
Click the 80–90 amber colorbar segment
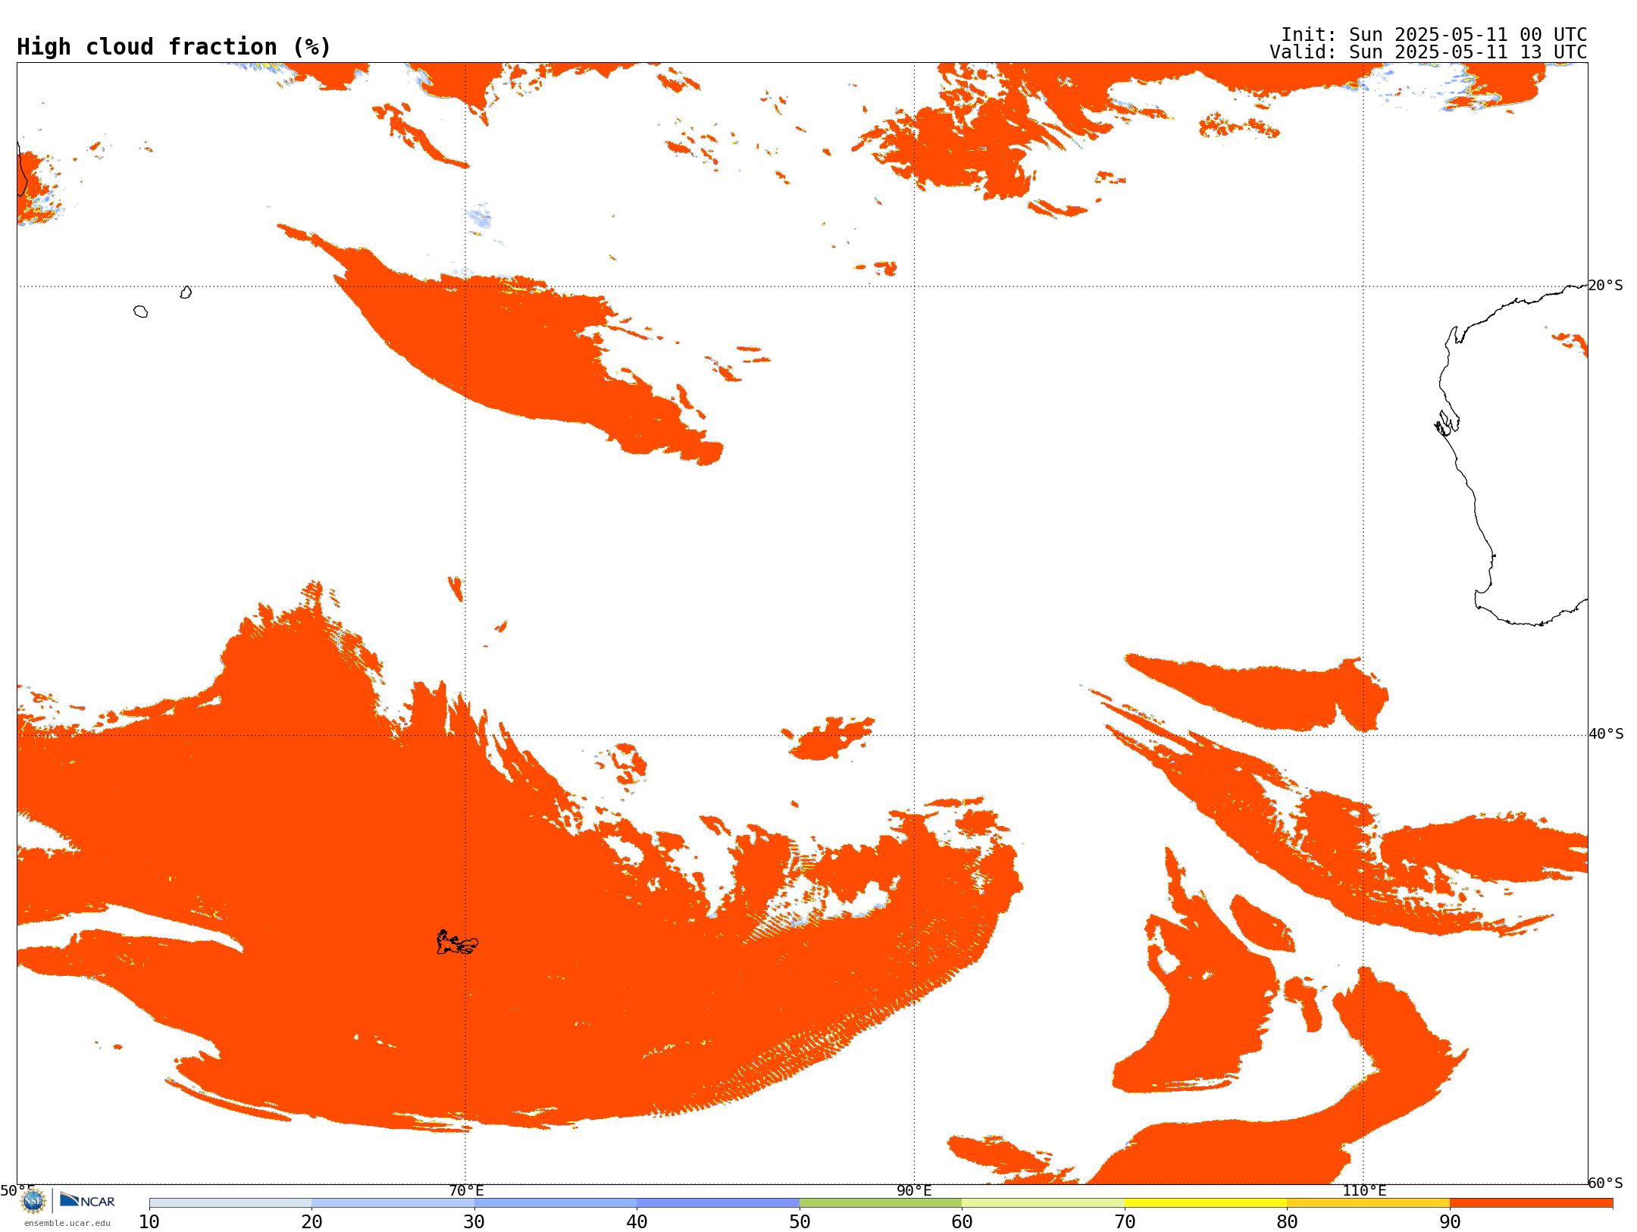coord(1368,1203)
